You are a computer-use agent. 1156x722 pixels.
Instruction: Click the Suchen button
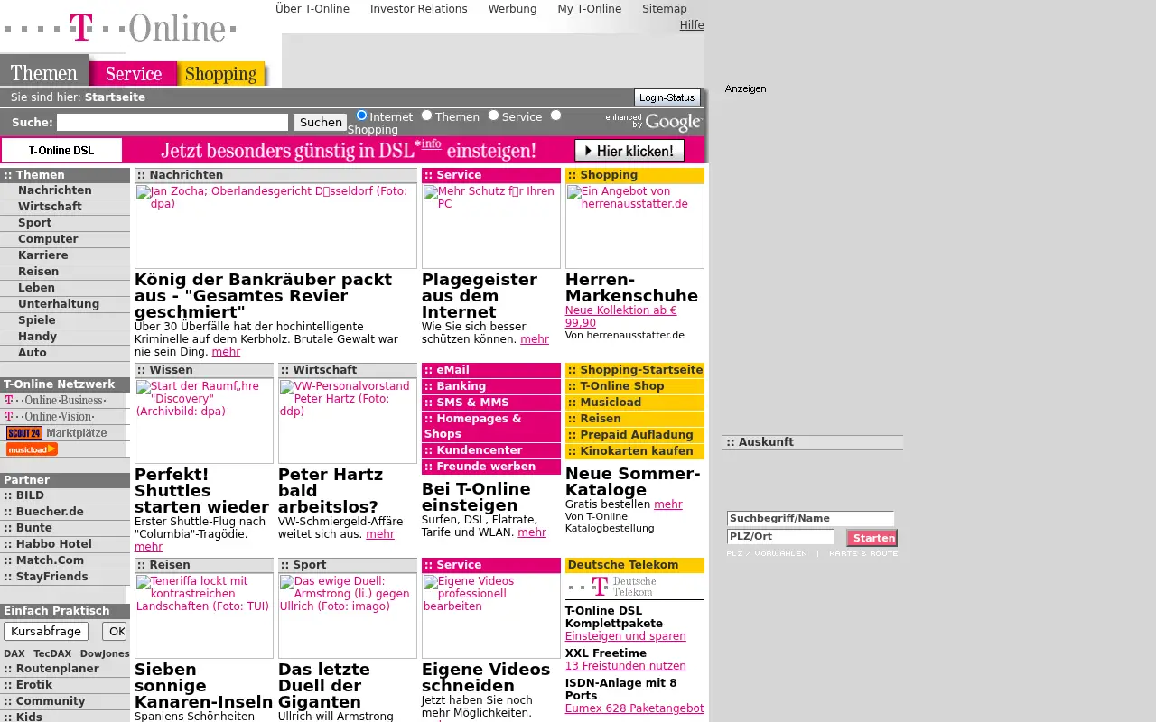321,122
